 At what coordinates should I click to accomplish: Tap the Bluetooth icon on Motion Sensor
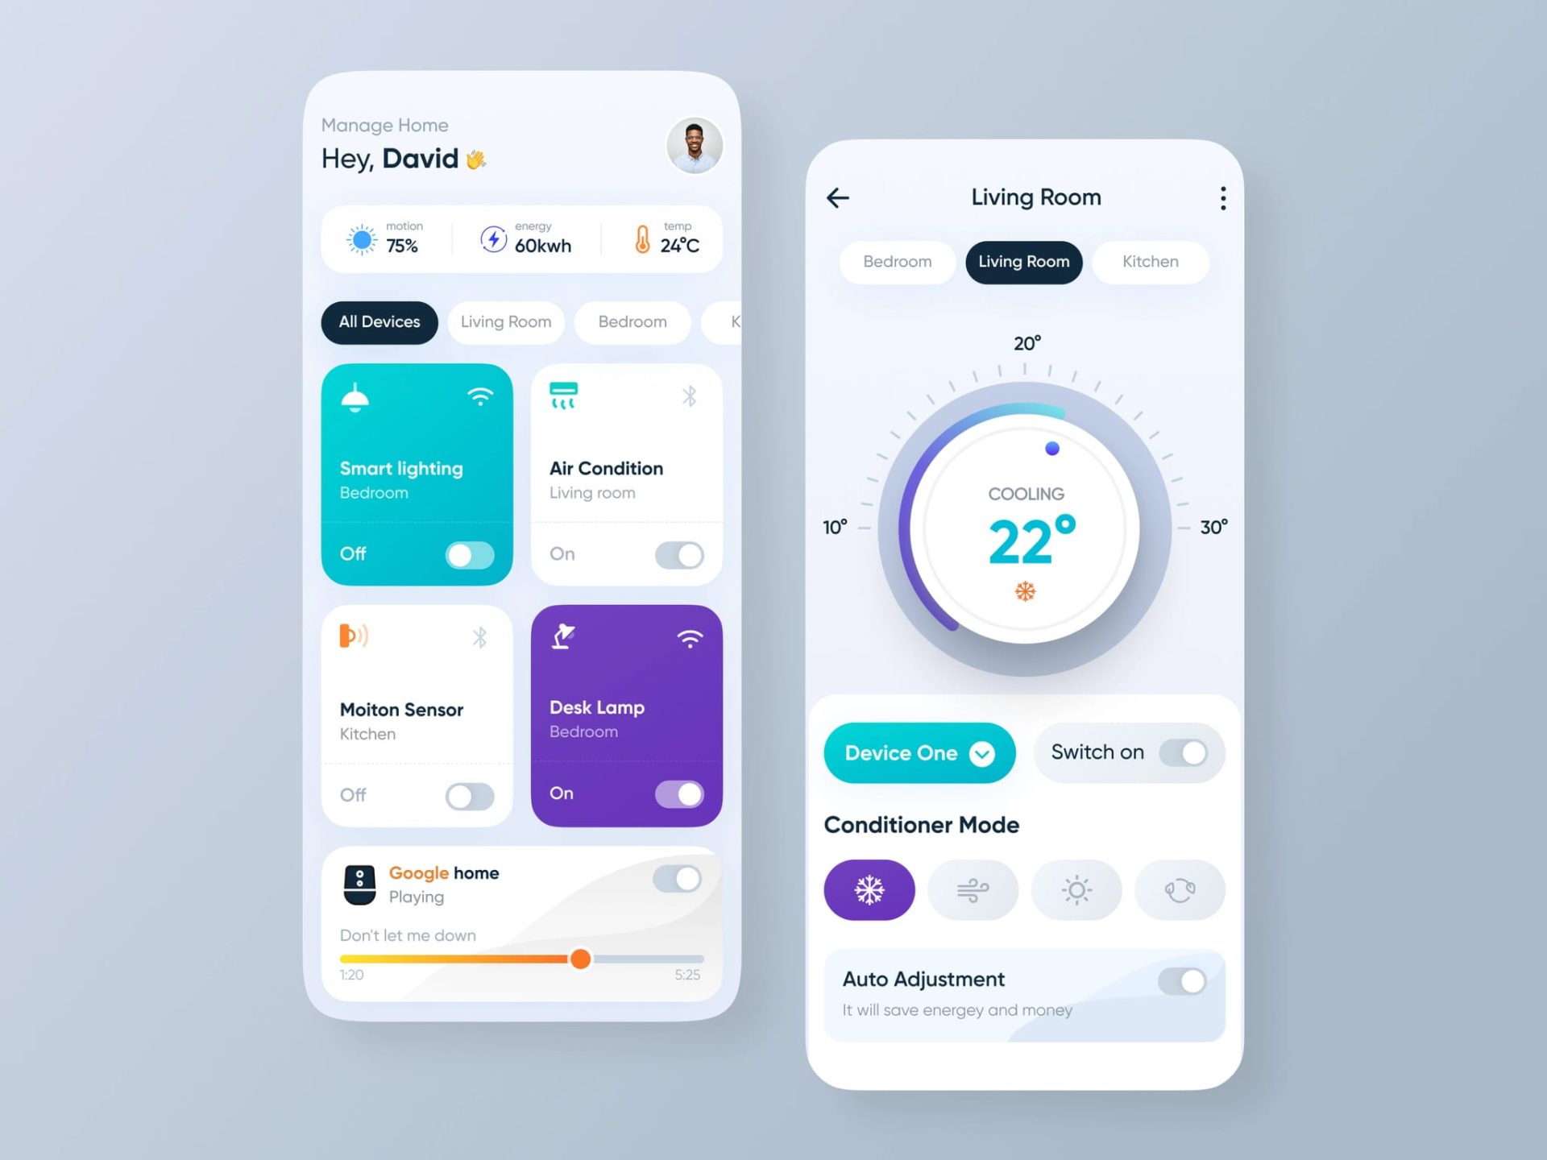pos(483,635)
